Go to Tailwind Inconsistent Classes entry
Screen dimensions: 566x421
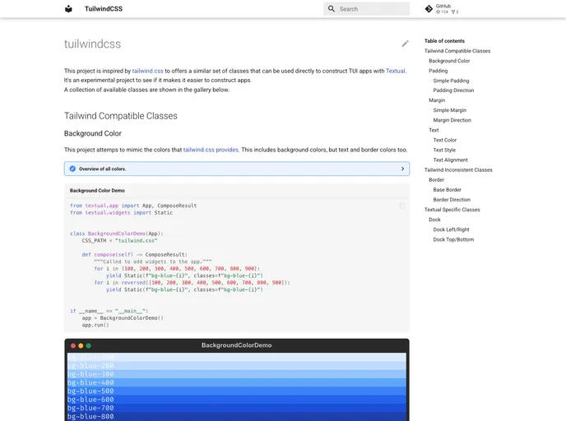(x=458, y=170)
